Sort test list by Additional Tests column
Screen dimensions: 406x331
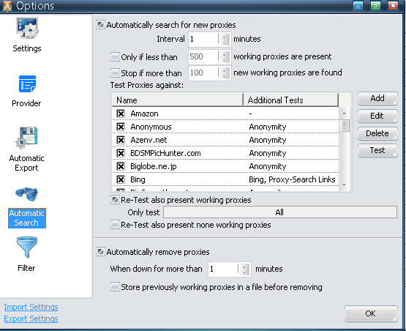(291, 100)
